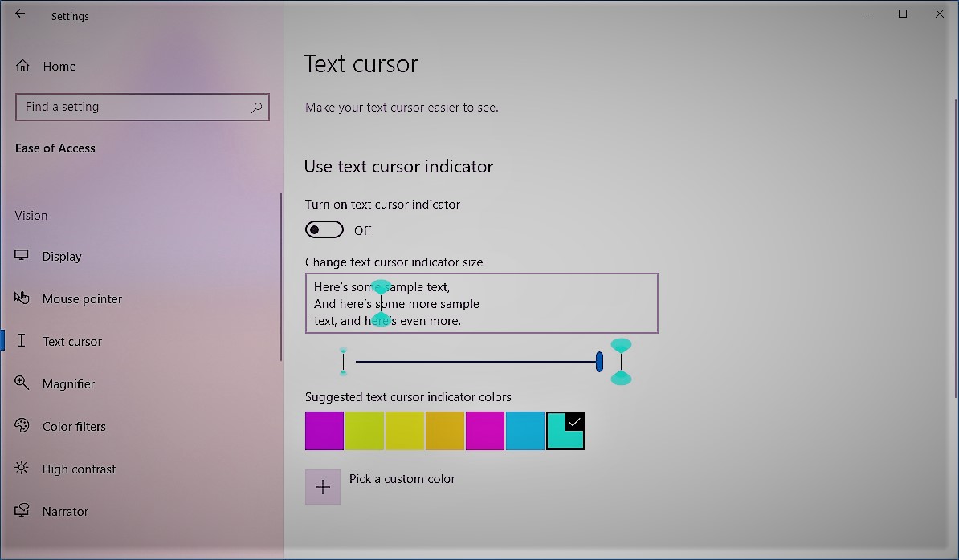Open the Home icon in sidebar

22,66
